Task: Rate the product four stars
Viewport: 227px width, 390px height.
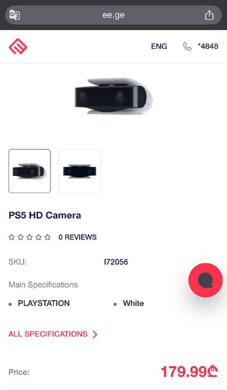Action: click(38, 237)
